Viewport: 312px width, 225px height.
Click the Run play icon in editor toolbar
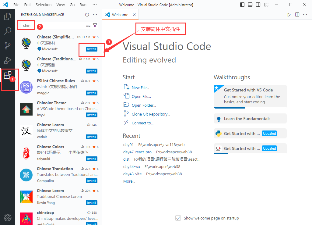(289, 15)
